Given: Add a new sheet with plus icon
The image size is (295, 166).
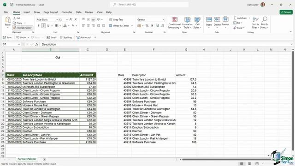Looking at the screenshot, I should pyautogui.click(x=44, y=160).
